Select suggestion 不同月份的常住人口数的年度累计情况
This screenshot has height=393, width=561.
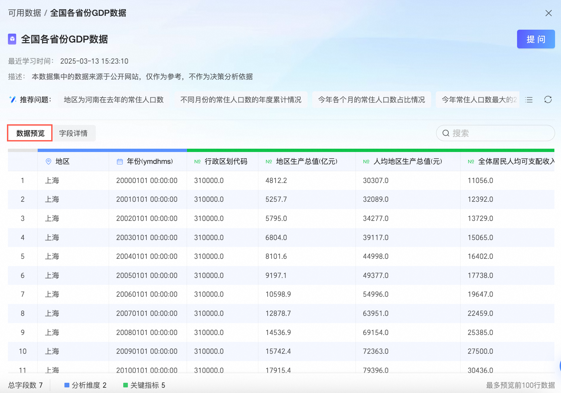(241, 100)
